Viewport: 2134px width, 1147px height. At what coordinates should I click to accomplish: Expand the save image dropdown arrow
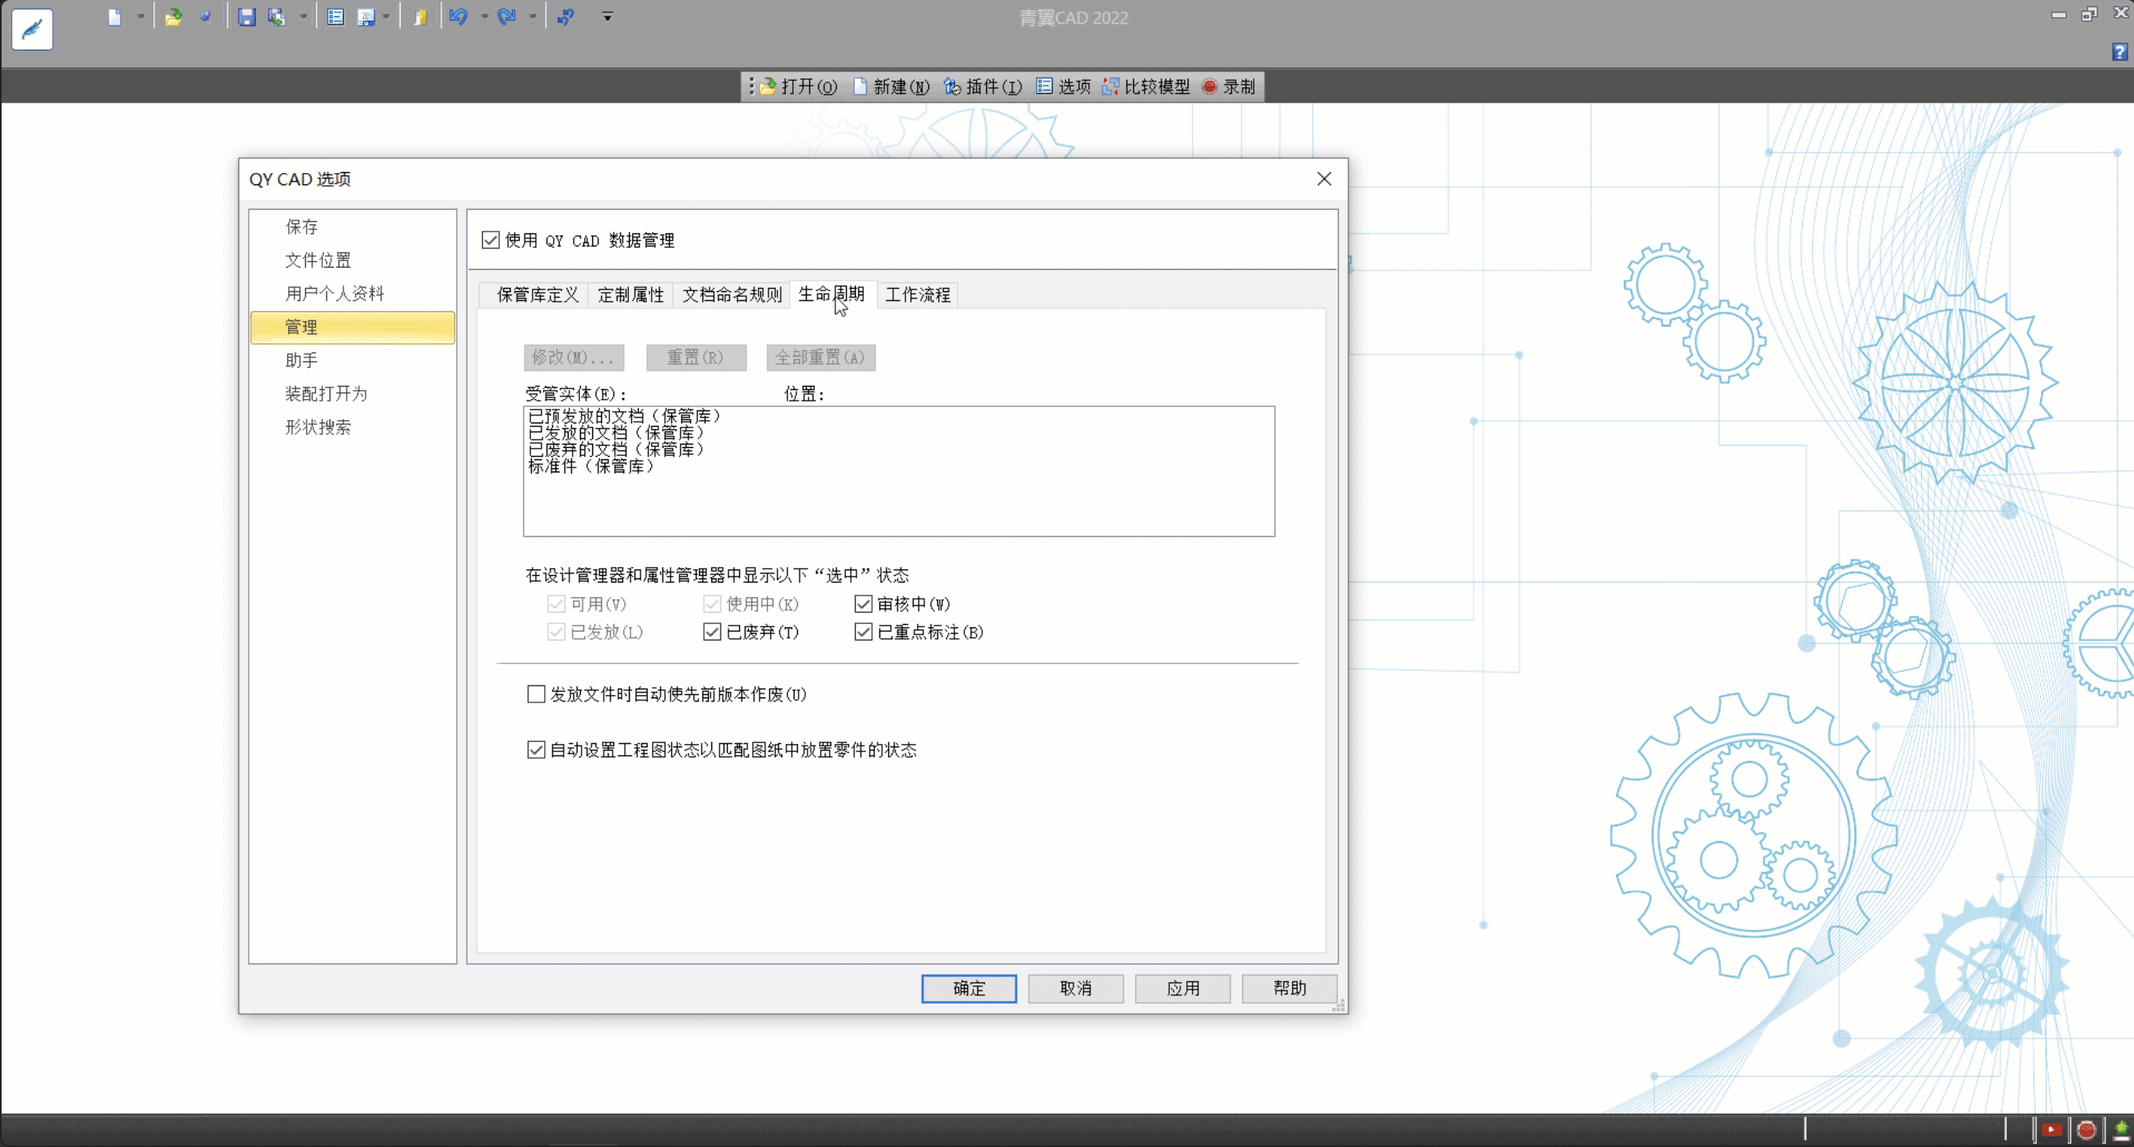[x=386, y=16]
